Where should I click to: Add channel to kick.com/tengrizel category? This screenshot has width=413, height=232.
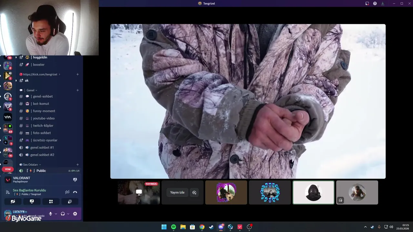click(77, 74)
